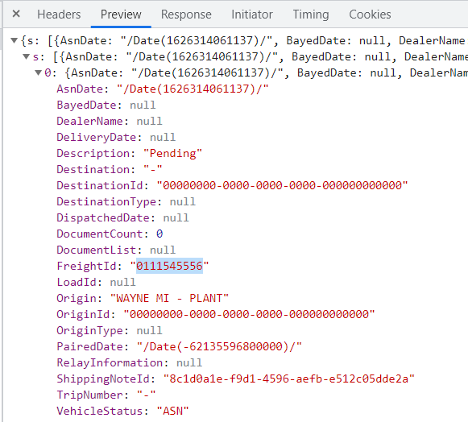The width and height of the screenshot is (468, 422).
Task: Switch to the Cookies tab
Action: 370,14
